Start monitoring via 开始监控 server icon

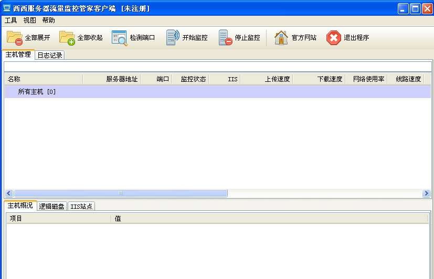coord(173,37)
